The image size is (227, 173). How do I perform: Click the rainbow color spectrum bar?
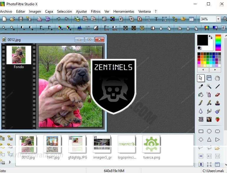[x=218, y=43]
